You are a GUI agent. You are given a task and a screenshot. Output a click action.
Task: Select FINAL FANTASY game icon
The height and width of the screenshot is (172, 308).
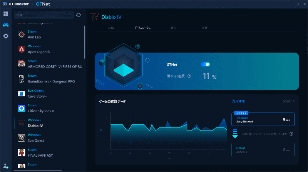tap(22, 152)
